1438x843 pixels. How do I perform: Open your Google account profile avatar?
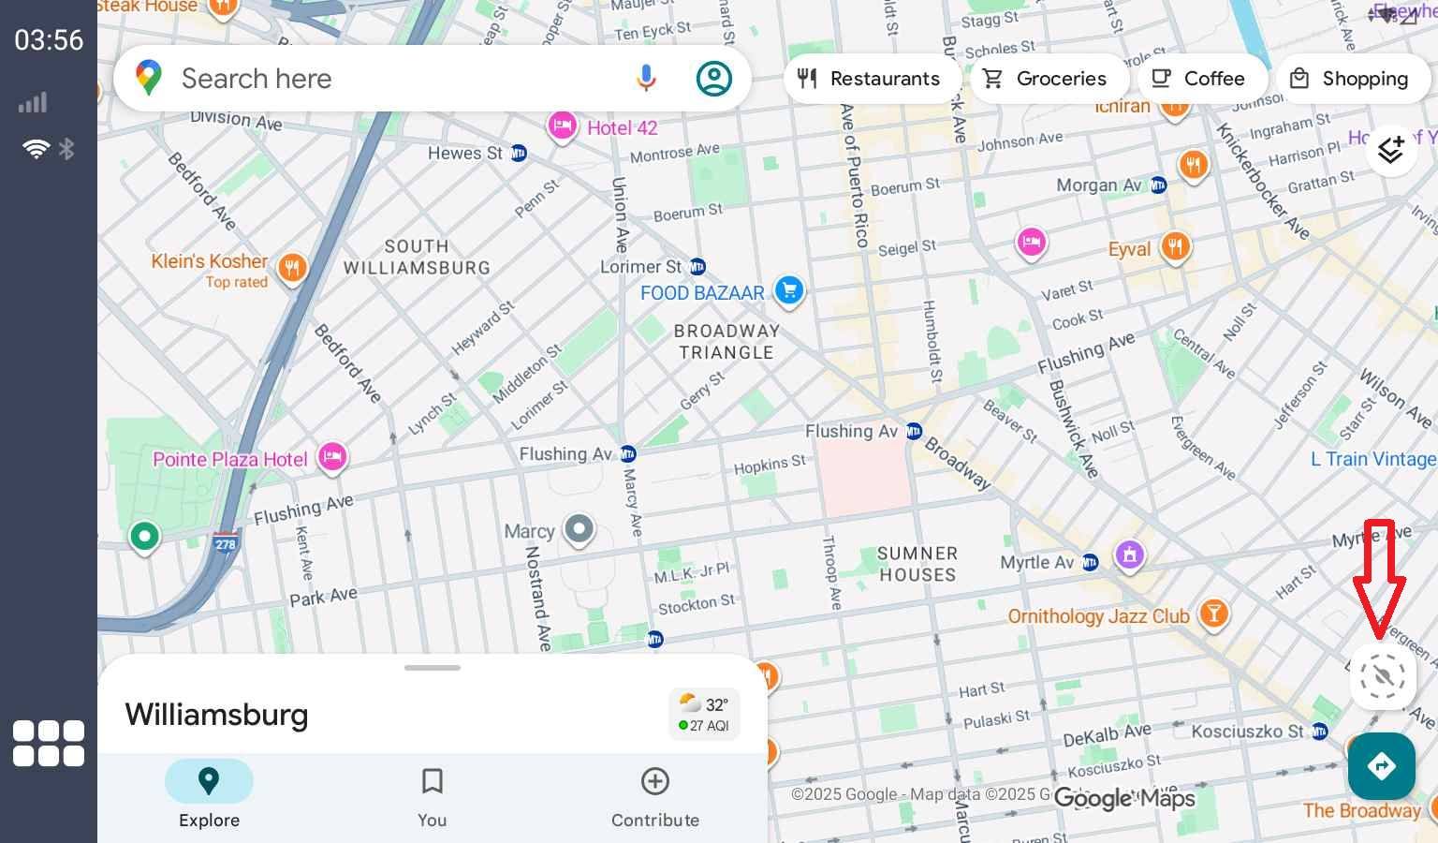point(713,78)
